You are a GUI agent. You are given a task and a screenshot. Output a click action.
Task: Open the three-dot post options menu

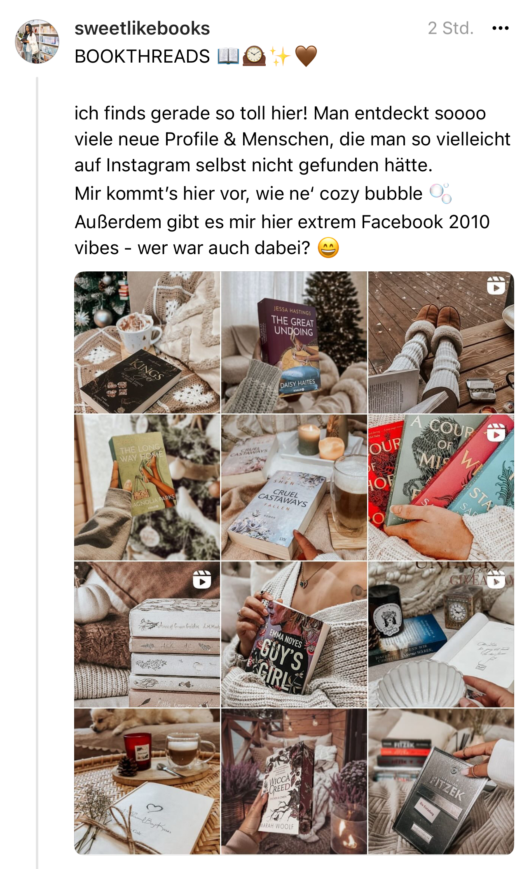(x=500, y=28)
